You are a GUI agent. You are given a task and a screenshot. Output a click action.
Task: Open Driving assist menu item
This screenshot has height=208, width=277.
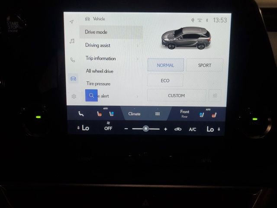click(x=111, y=45)
